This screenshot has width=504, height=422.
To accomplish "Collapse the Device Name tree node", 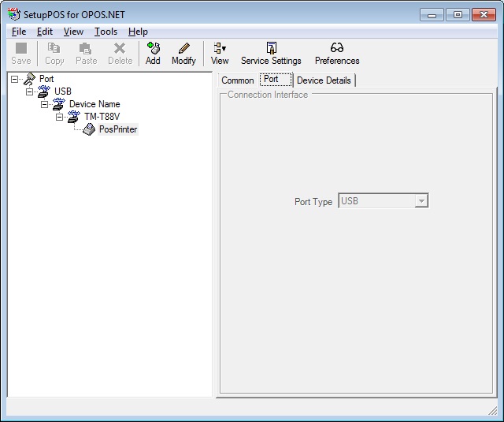I will [44, 105].
